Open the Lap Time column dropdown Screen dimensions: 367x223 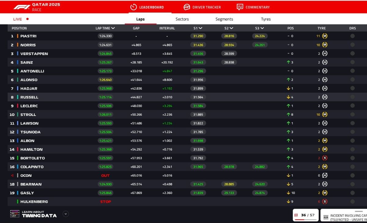[x=113, y=28]
